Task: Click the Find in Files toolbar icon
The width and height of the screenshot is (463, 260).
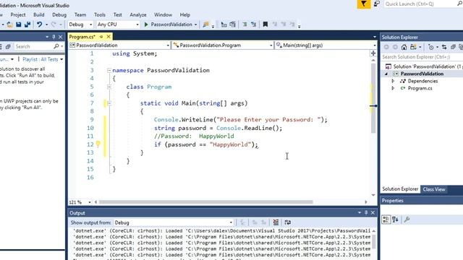Action: point(205,25)
